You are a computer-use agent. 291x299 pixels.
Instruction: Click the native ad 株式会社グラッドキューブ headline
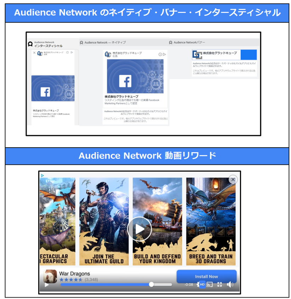121,97
